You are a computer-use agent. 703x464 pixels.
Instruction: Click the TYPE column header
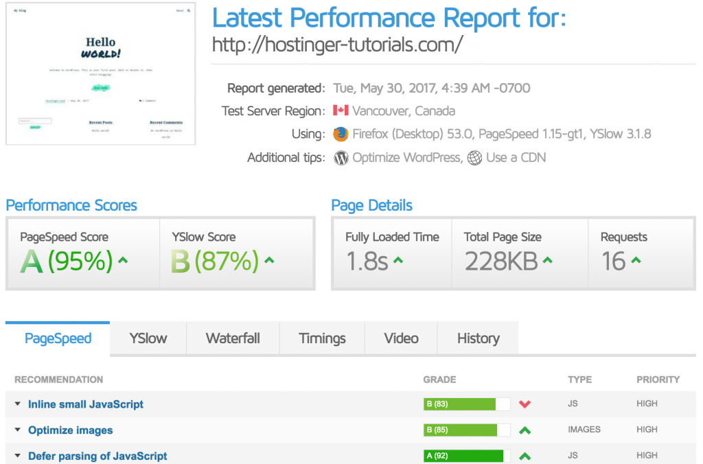579,380
